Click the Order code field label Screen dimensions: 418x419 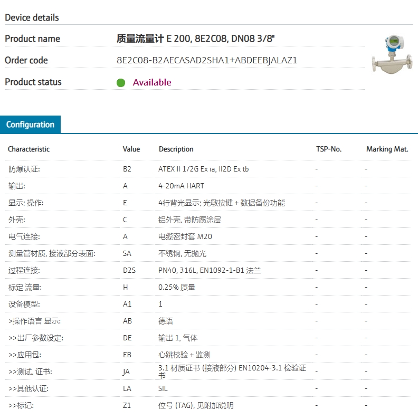click(x=26, y=60)
